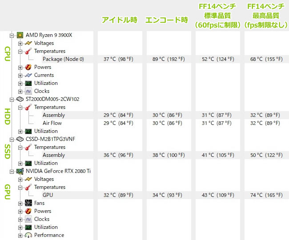Click the ST2000DM005 hard drive icon
This screenshot has height=240, width=289.
(x=20, y=99)
